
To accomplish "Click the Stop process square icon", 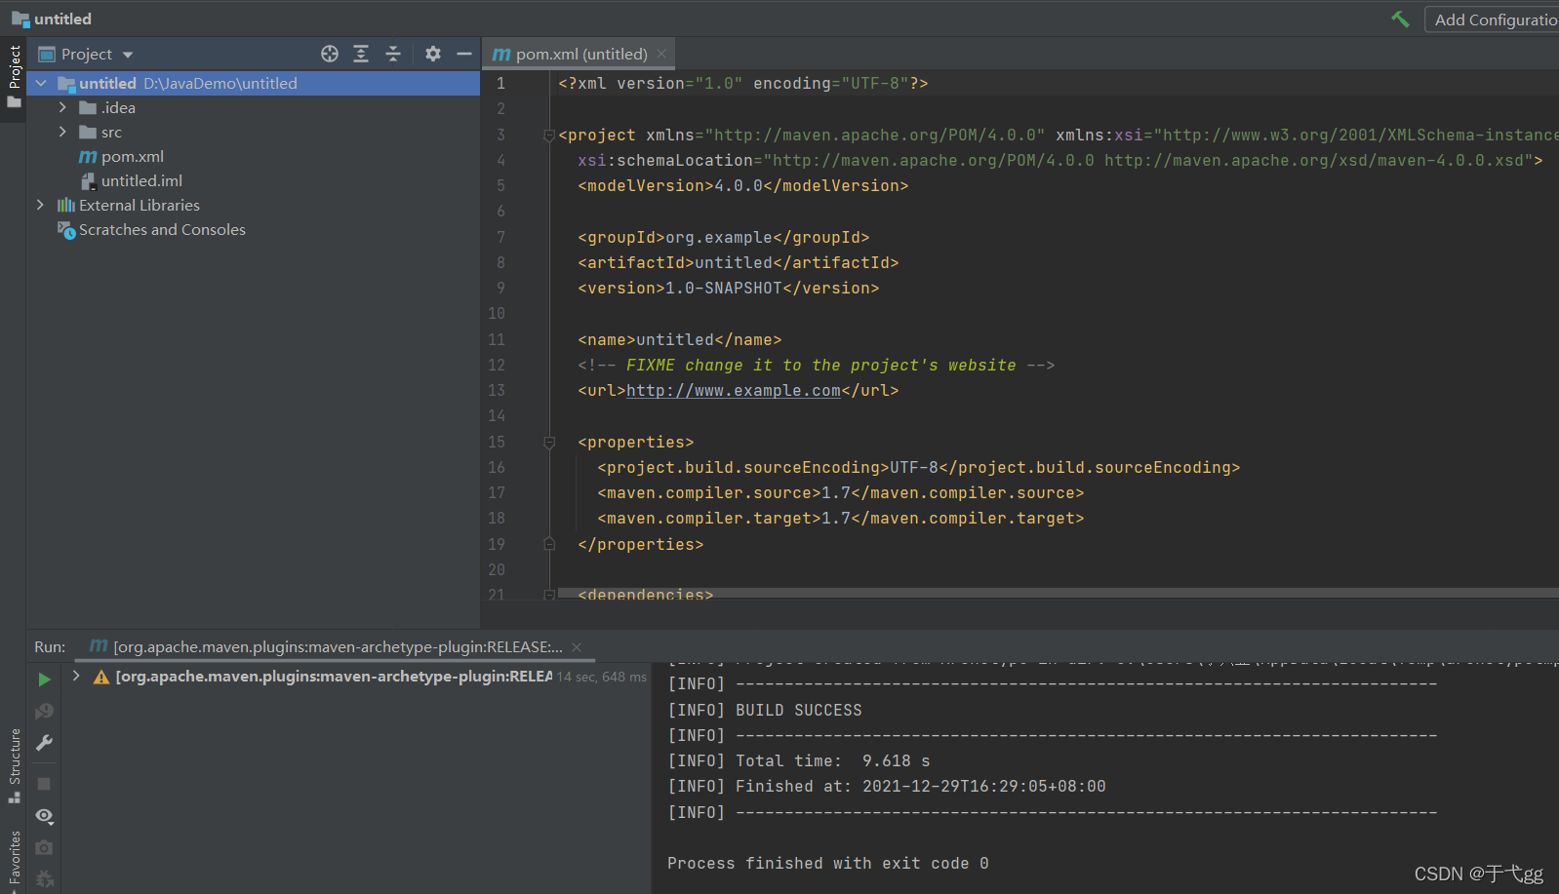I will (44, 784).
